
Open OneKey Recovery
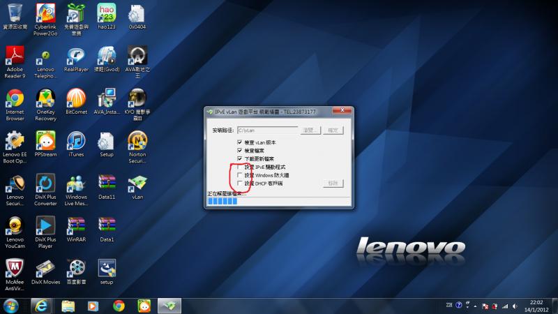click(x=45, y=104)
